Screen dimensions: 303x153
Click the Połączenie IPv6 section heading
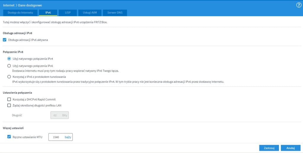coord(13,52)
